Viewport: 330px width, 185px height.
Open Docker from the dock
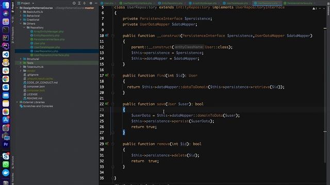[x=6, y=173]
